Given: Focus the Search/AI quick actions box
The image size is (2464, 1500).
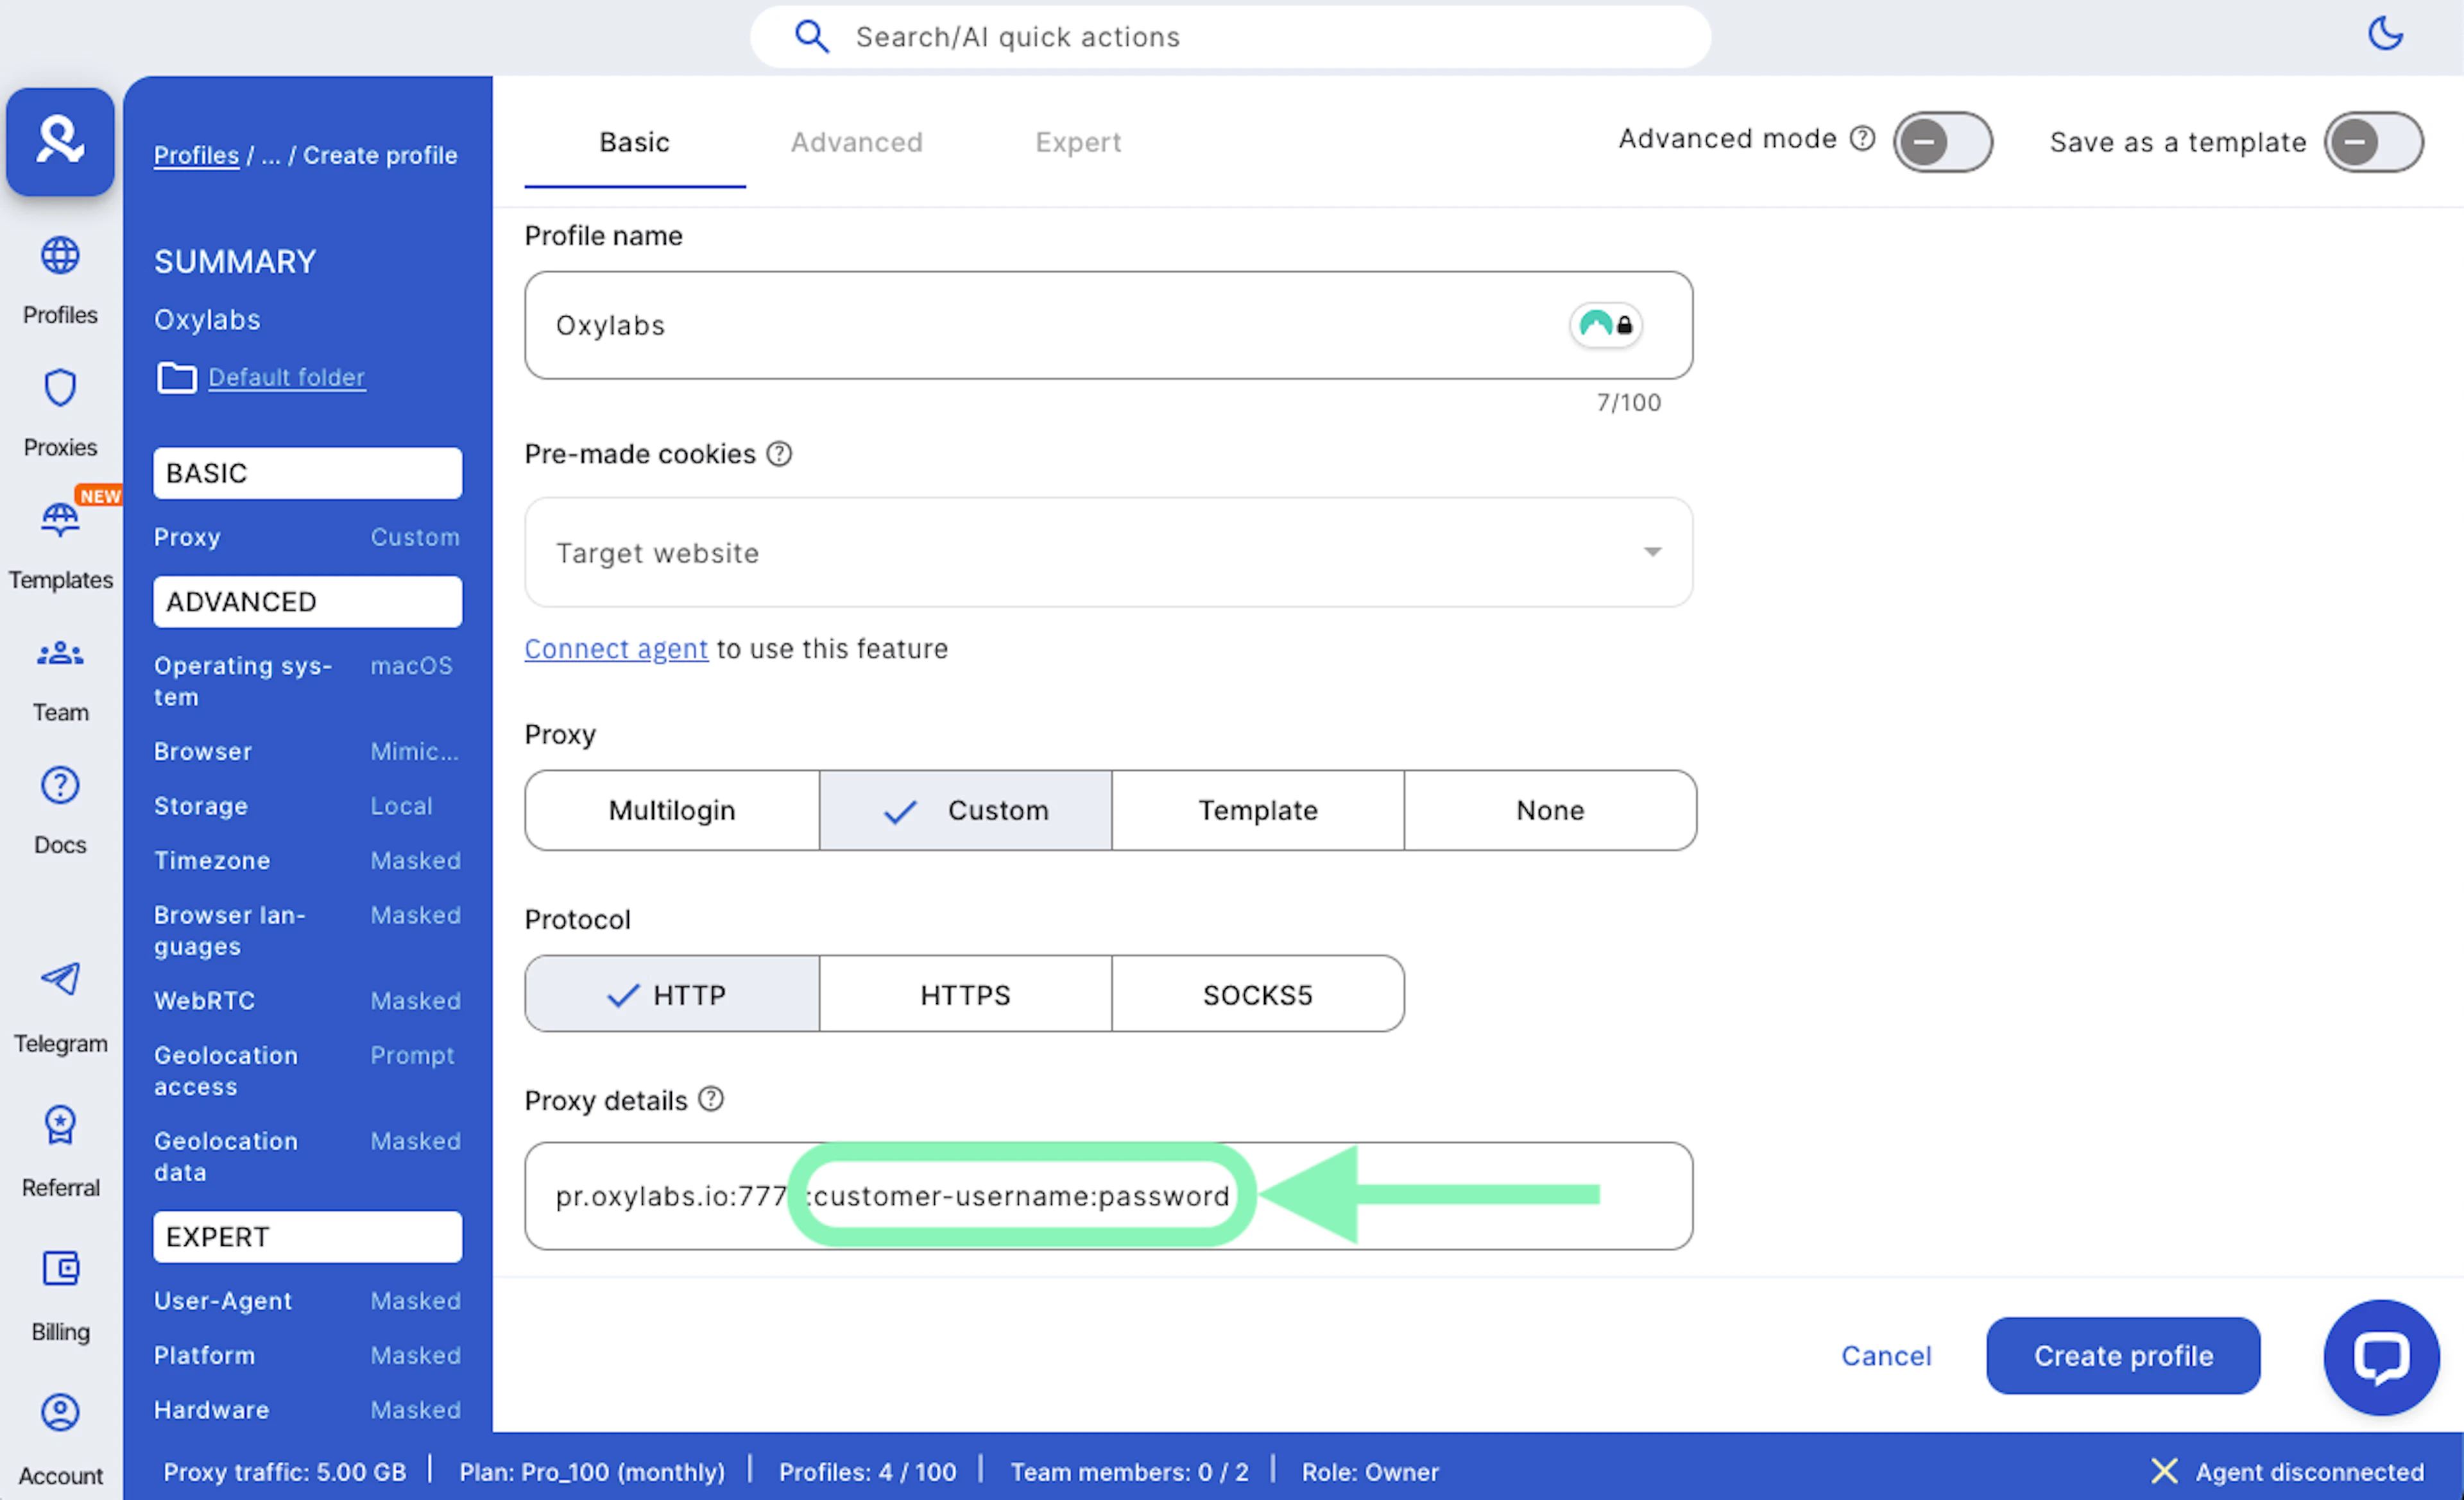Looking at the screenshot, I should (1230, 37).
